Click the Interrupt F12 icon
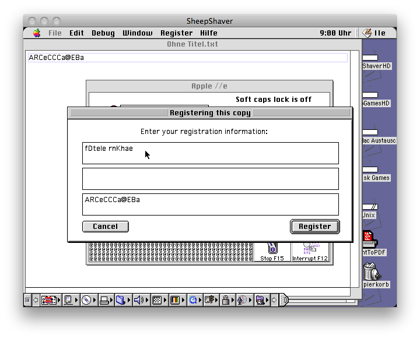 [310, 252]
